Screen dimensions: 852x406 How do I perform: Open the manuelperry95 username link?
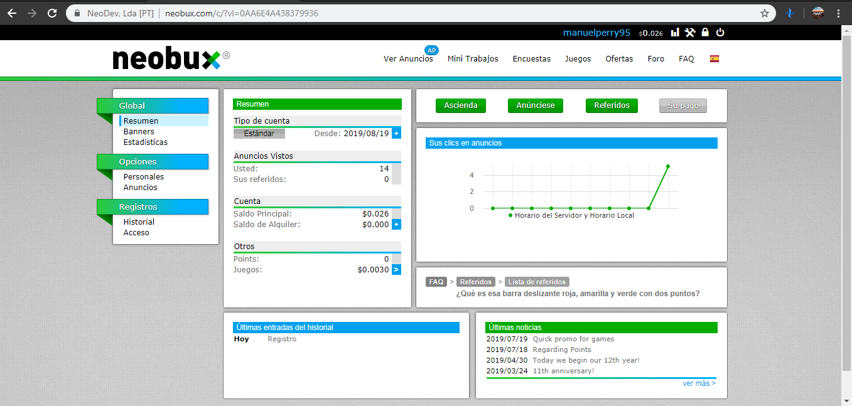click(596, 33)
